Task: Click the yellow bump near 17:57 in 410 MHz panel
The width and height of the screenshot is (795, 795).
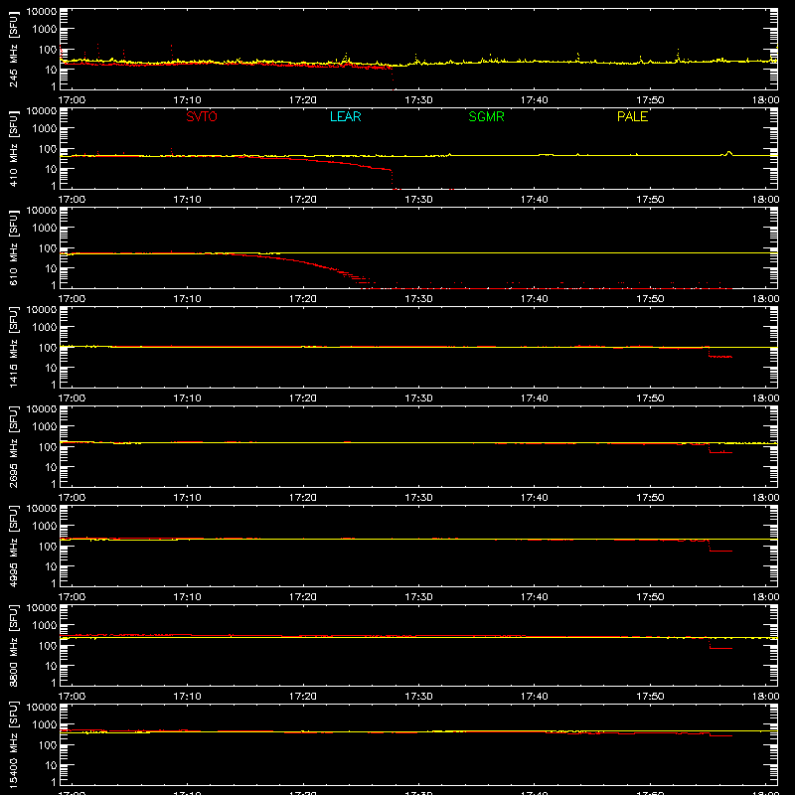Action: pos(728,153)
